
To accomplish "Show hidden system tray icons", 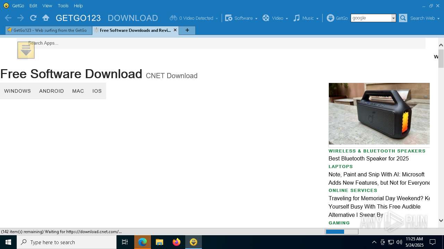I will [374, 242].
